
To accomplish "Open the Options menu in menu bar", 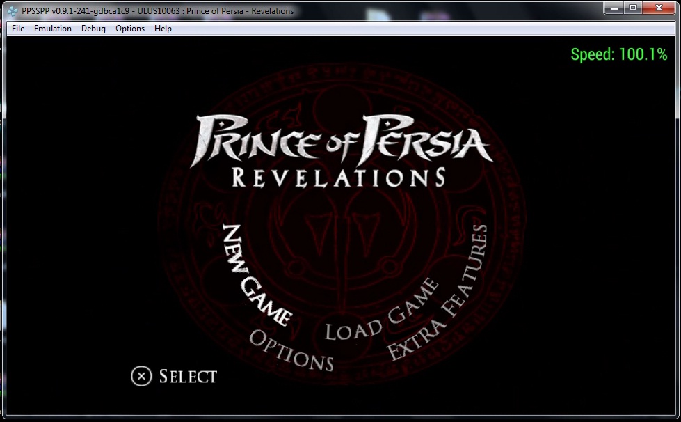I will pyautogui.click(x=130, y=29).
